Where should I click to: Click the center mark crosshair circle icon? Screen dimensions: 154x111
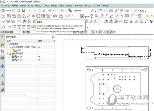(133, 16)
